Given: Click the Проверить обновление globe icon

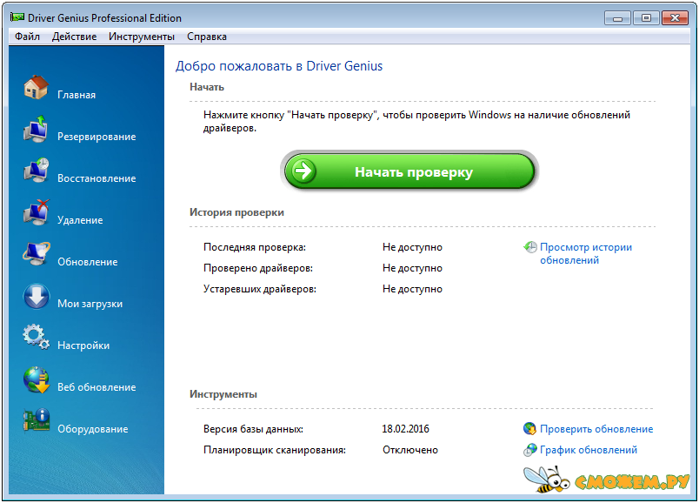Looking at the screenshot, I should tap(529, 429).
